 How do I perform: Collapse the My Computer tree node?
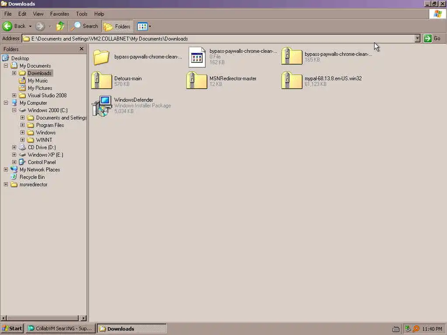point(6,103)
